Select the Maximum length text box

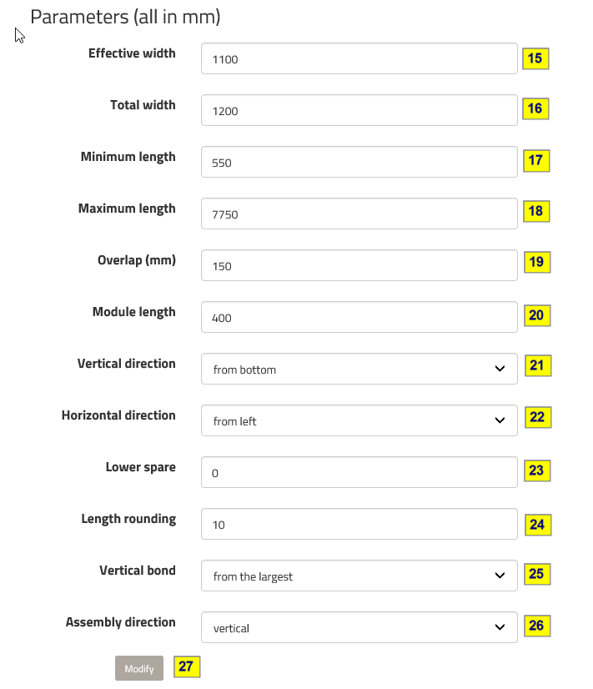pos(359,214)
